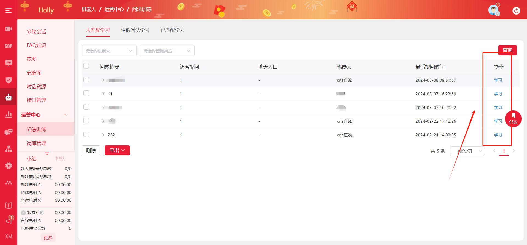Open 寒暄库 in side menu
The width and height of the screenshot is (527, 245).
(34, 73)
